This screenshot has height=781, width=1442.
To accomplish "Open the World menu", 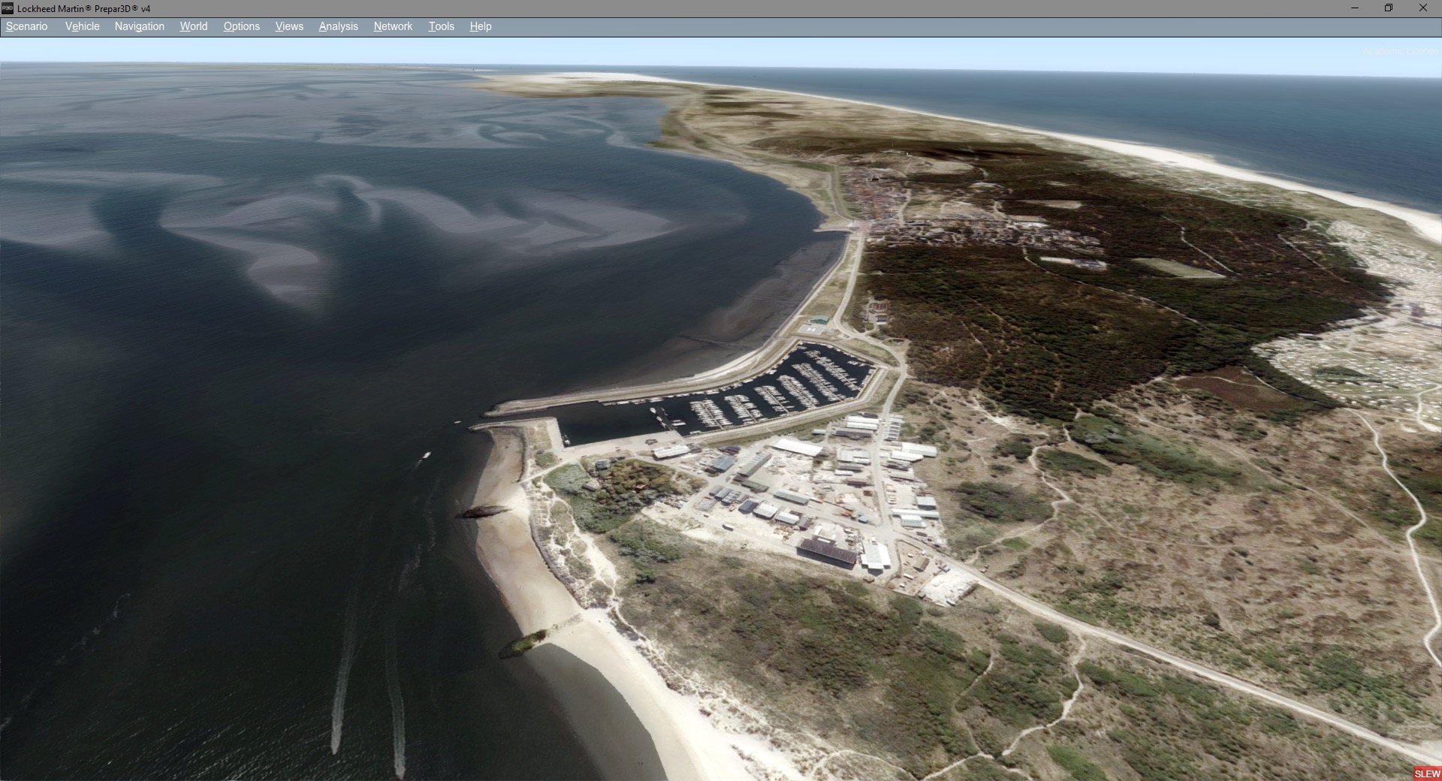I will coord(194,26).
